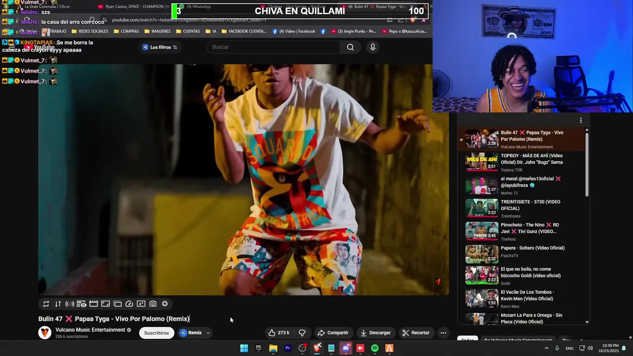Click the volume icon in system tray

pos(590,348)
